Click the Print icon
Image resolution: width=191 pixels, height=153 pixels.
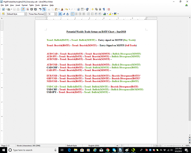click(x=31, y=9)
